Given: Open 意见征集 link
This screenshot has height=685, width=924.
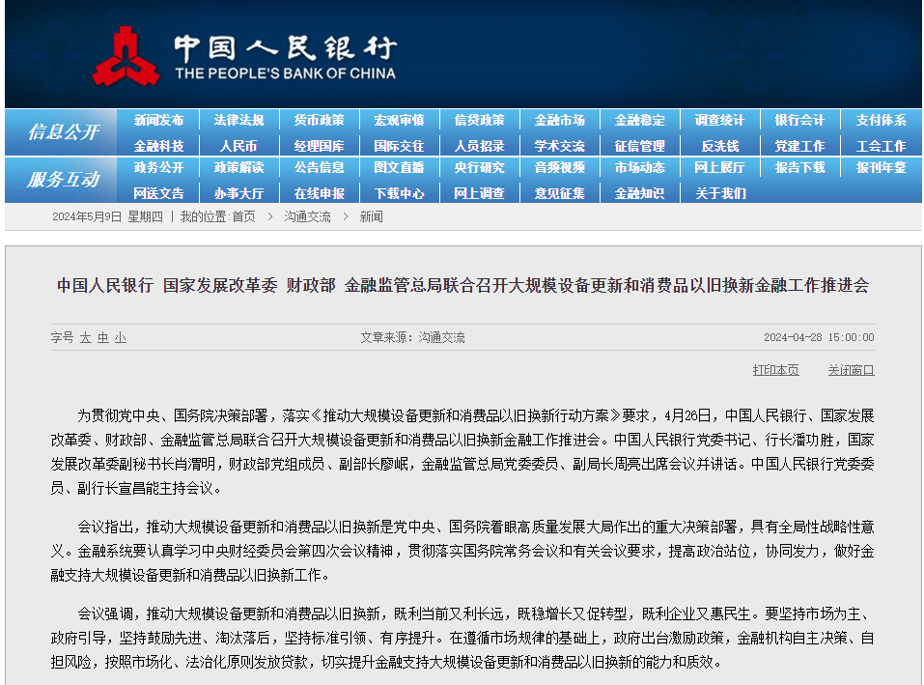Looking at the screenshot, I should (559, 193).
